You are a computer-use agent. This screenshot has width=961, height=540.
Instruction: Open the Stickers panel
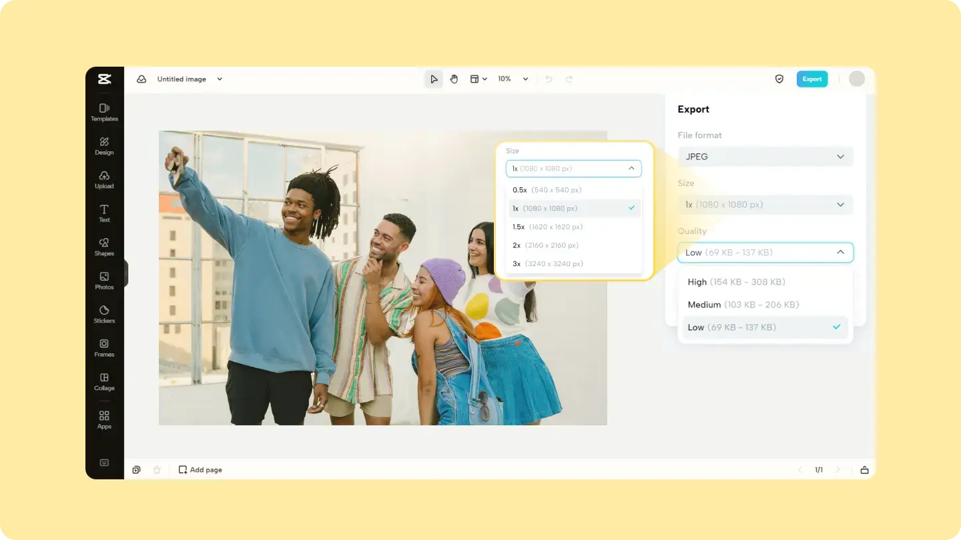(x=104, y=314)
